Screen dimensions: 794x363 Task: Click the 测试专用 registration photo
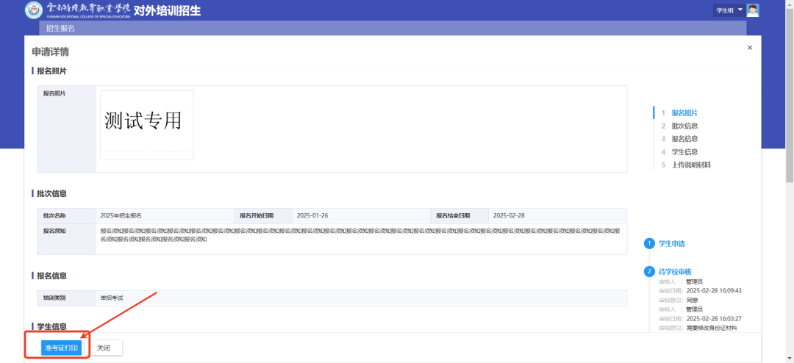pos(147,121)
